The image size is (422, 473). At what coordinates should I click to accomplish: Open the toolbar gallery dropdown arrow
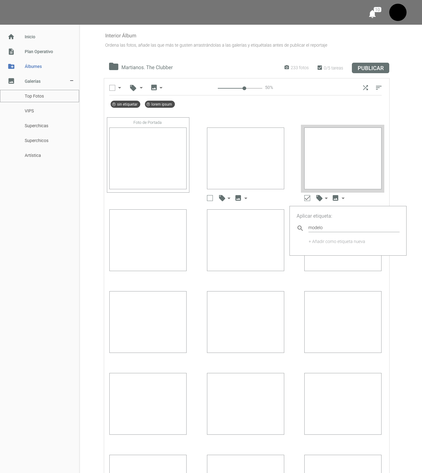click(161, 88)
